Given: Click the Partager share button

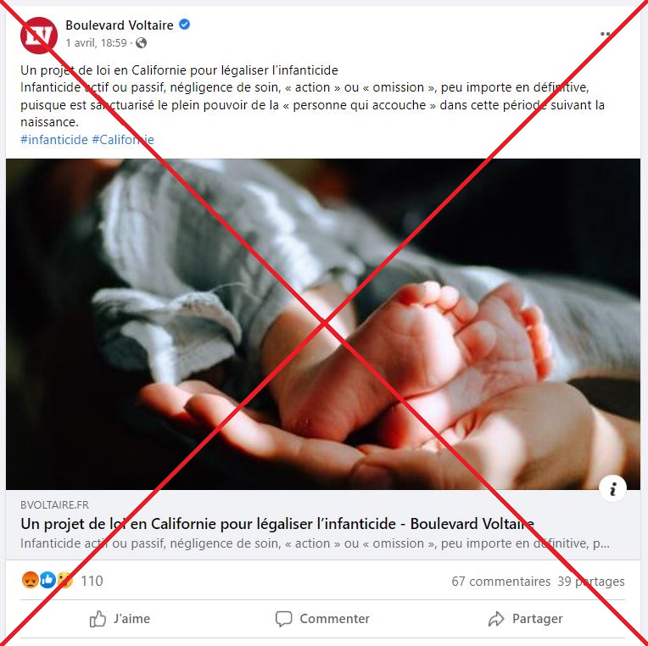Looking at the screenshot, I should 525,619.
